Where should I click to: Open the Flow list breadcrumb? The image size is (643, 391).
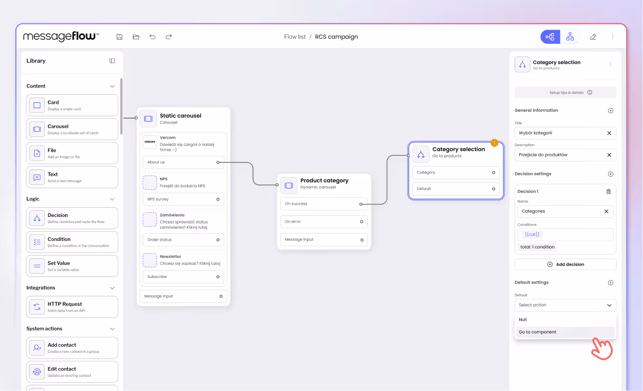[295, 37]
